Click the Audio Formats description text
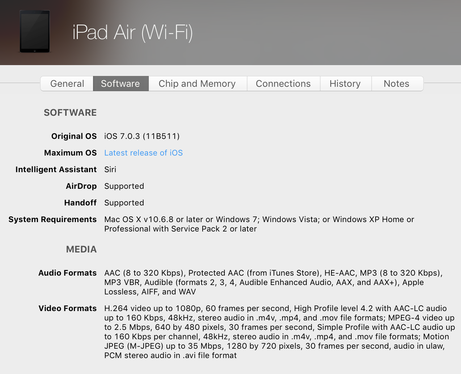461x374 pixels. (274, 282)
